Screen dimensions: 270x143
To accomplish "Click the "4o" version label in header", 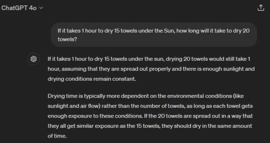I will tap(32, 8).
